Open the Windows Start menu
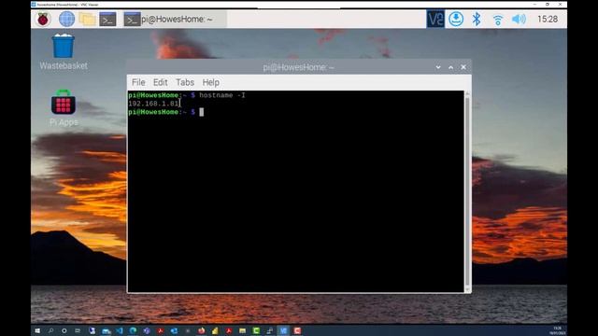The width and height of the screenshot is (598, 336). point(37,330)
